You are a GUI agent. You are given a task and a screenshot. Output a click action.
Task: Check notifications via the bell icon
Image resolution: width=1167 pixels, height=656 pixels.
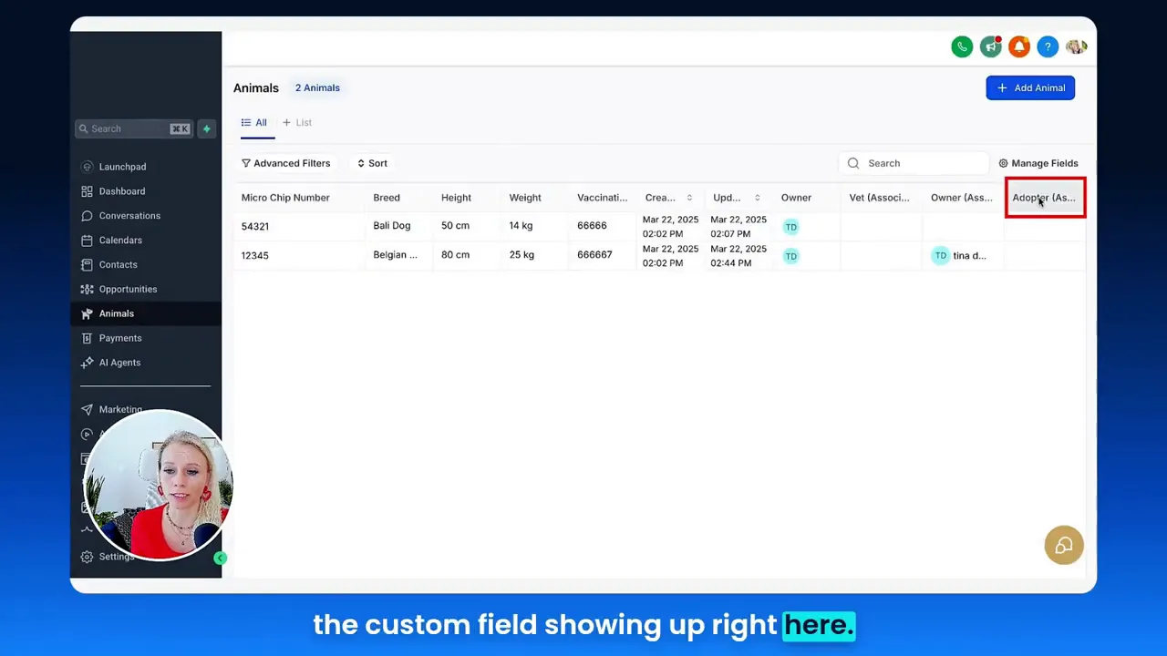pos(1018,46)
